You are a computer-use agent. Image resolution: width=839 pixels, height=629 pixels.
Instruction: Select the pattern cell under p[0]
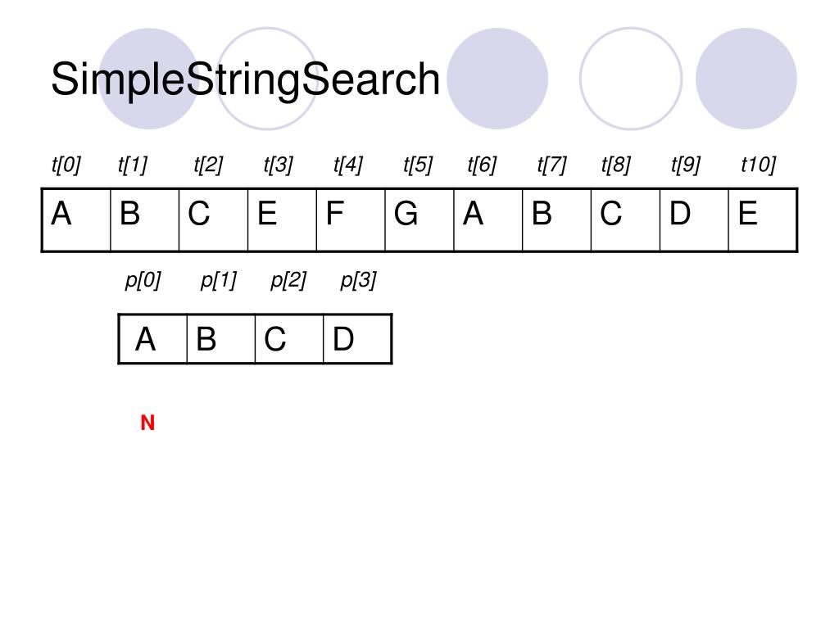[152, 339]
